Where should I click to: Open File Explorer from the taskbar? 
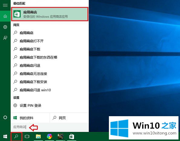pyautogui.click(x=38, y=136)
